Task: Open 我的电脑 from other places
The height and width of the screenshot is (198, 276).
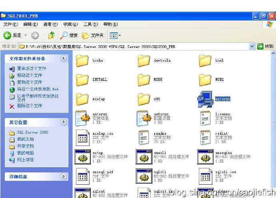Action: (25, 153)
